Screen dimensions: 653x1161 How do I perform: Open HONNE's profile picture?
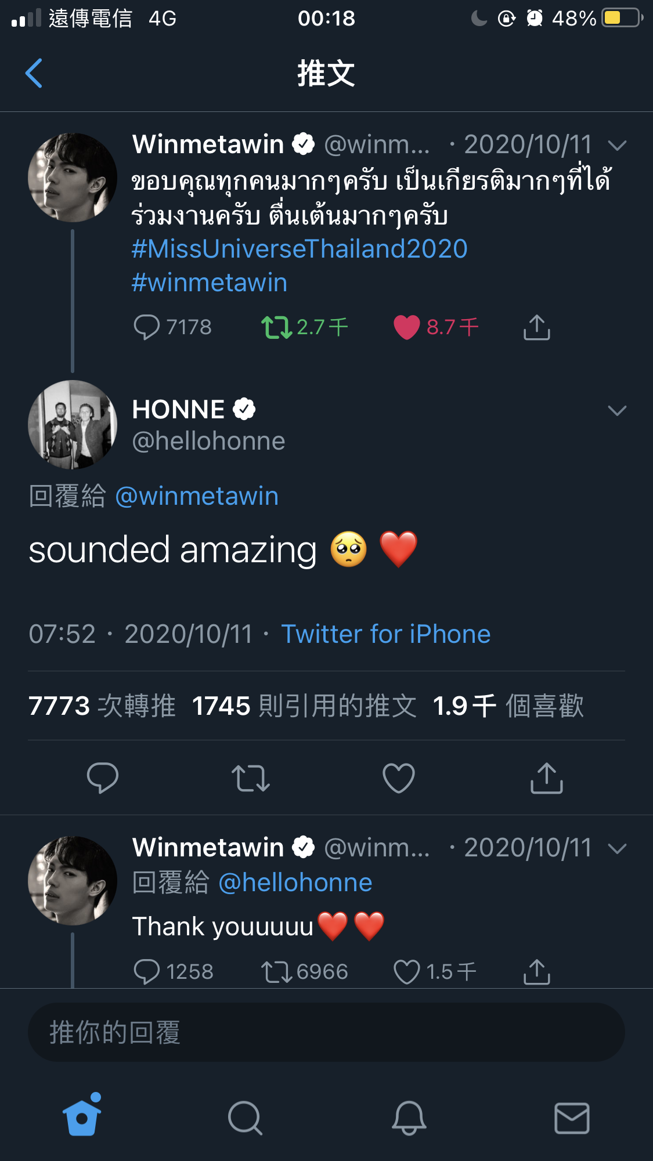73,425
